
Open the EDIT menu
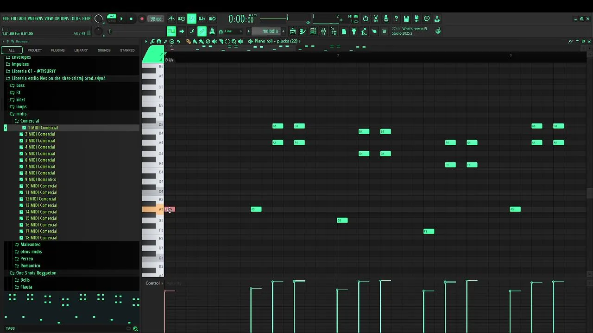[14, 18]
